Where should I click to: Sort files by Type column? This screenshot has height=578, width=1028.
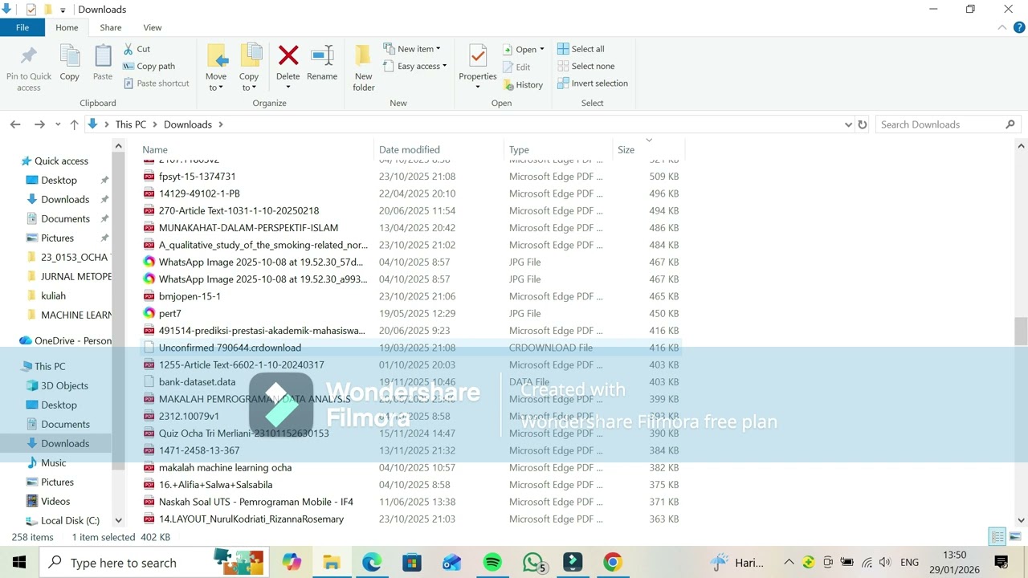click(x=558, y=149)
